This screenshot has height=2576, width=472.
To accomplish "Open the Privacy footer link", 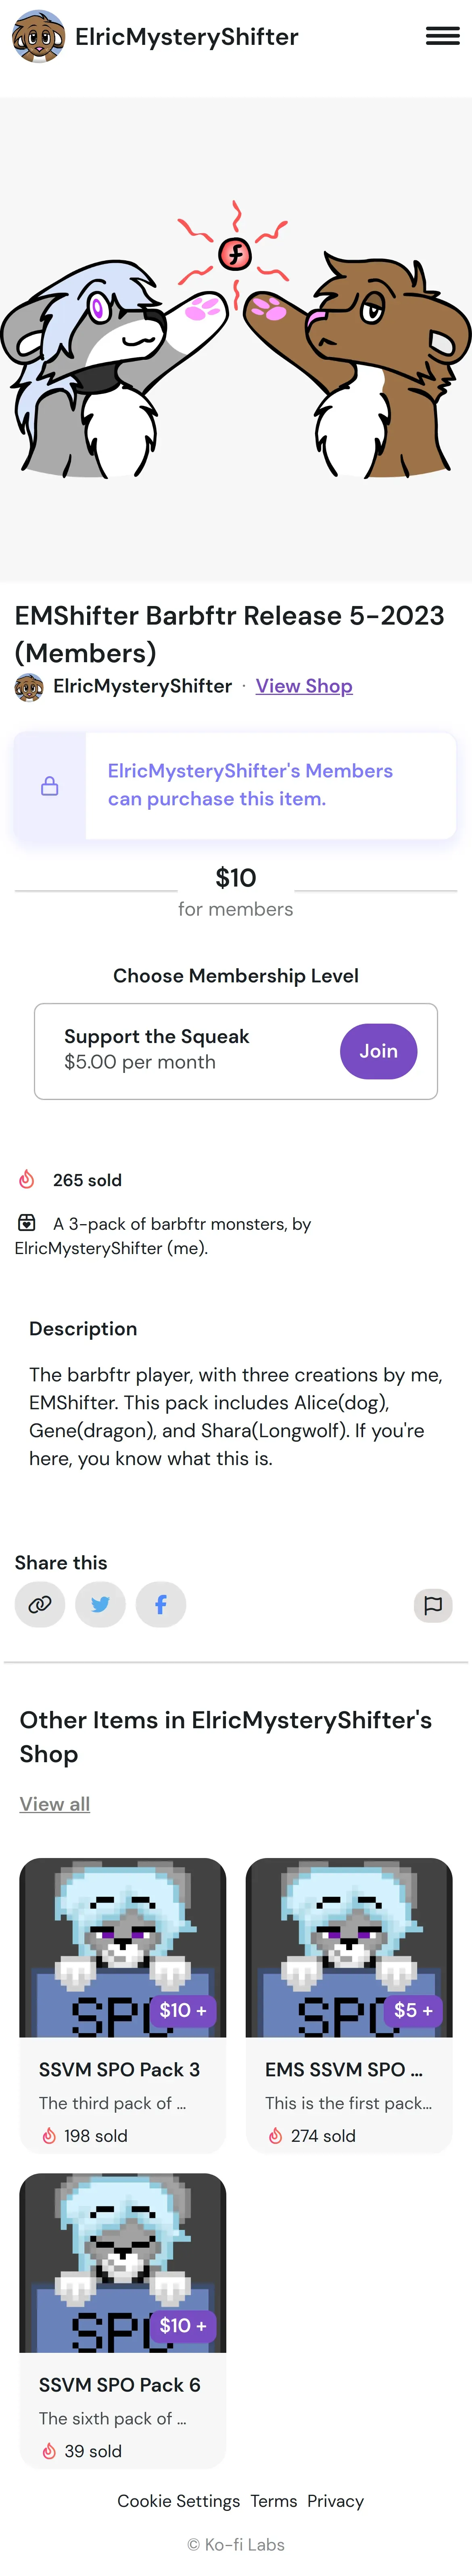I will 335,2500.
